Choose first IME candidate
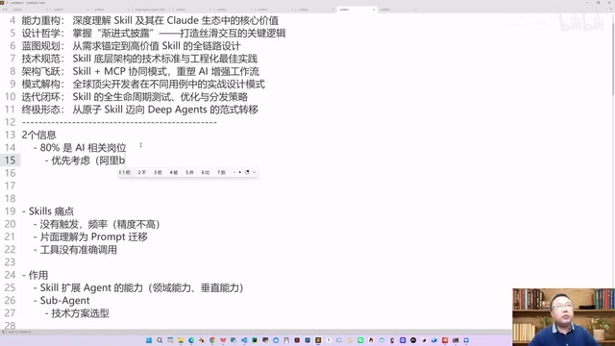This screenshot has height=346, width=615. pyautogui.click(x=125, y=172)
